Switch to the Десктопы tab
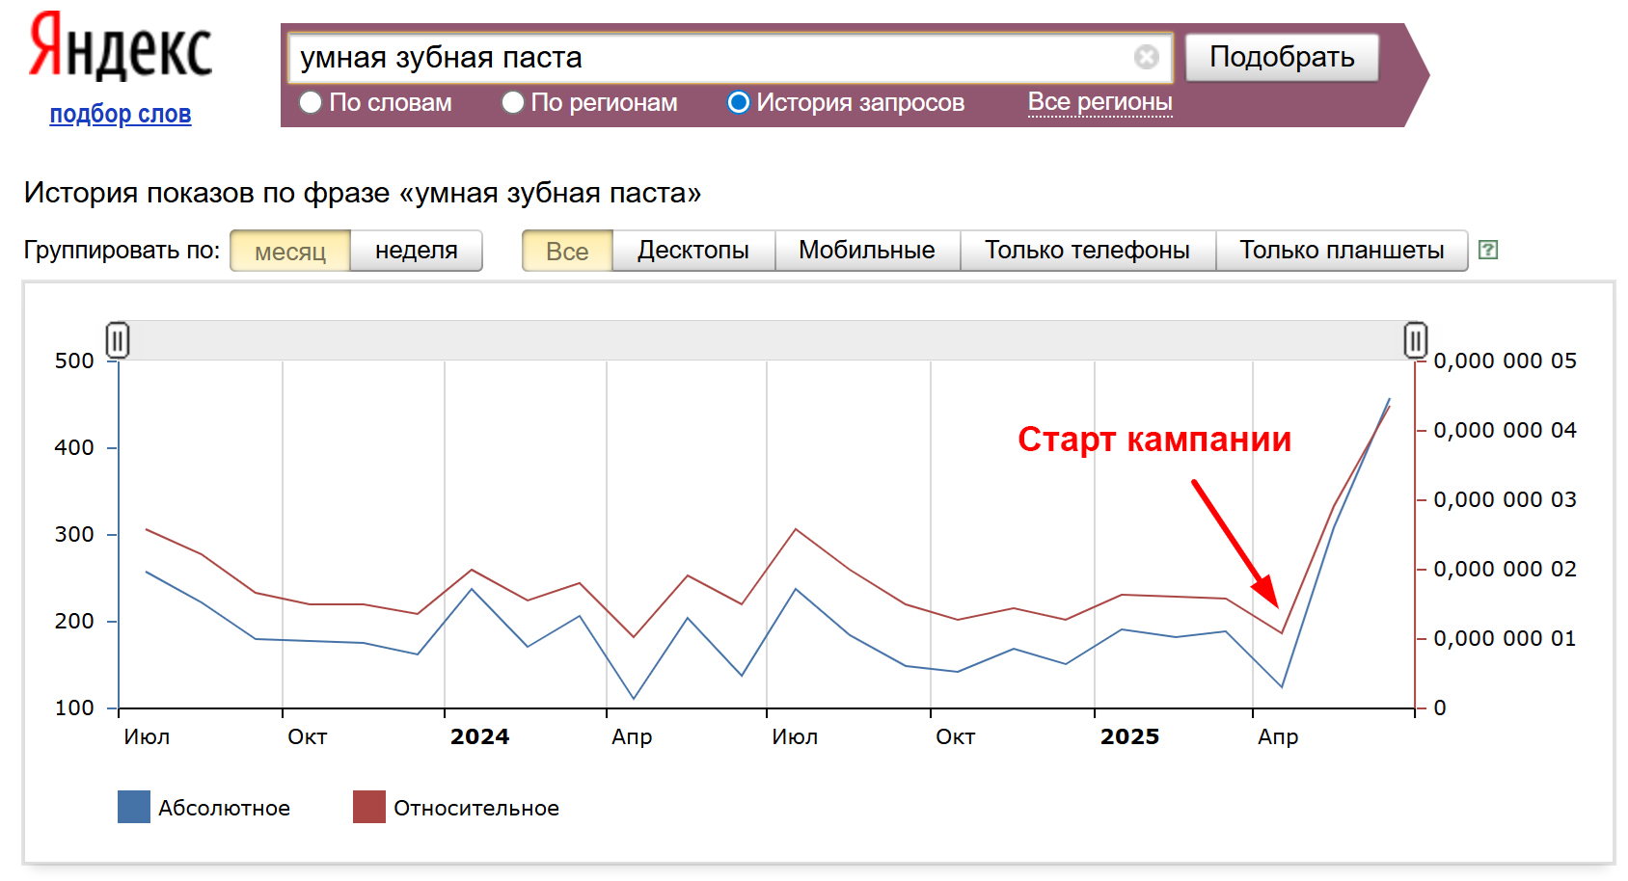 tap(693, 251)
